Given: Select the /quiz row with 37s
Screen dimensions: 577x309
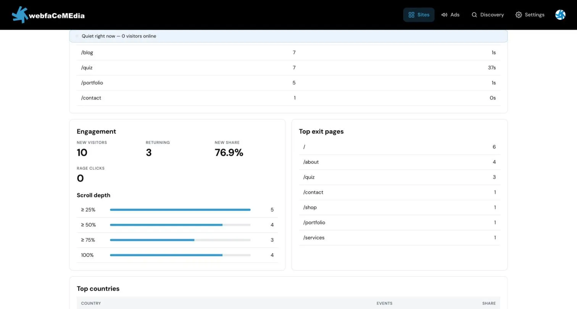Looking at the screenshot, I should [x=288, y=68].
